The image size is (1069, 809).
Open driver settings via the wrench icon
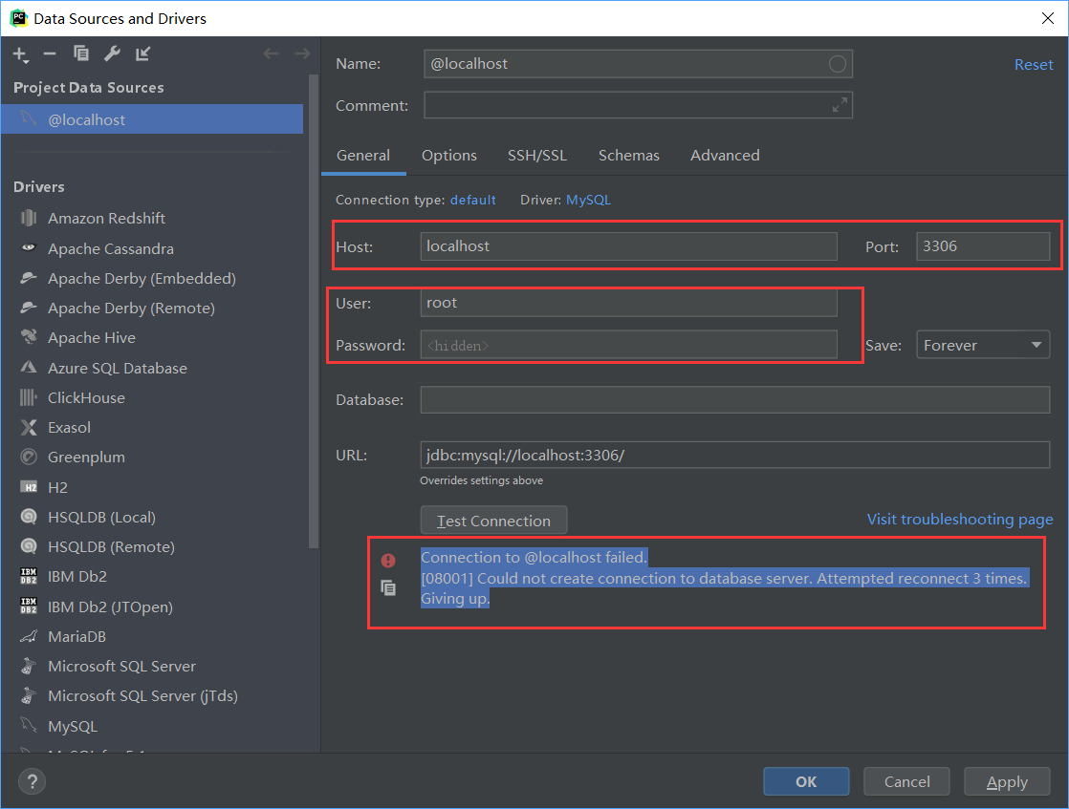click(112, 54)
